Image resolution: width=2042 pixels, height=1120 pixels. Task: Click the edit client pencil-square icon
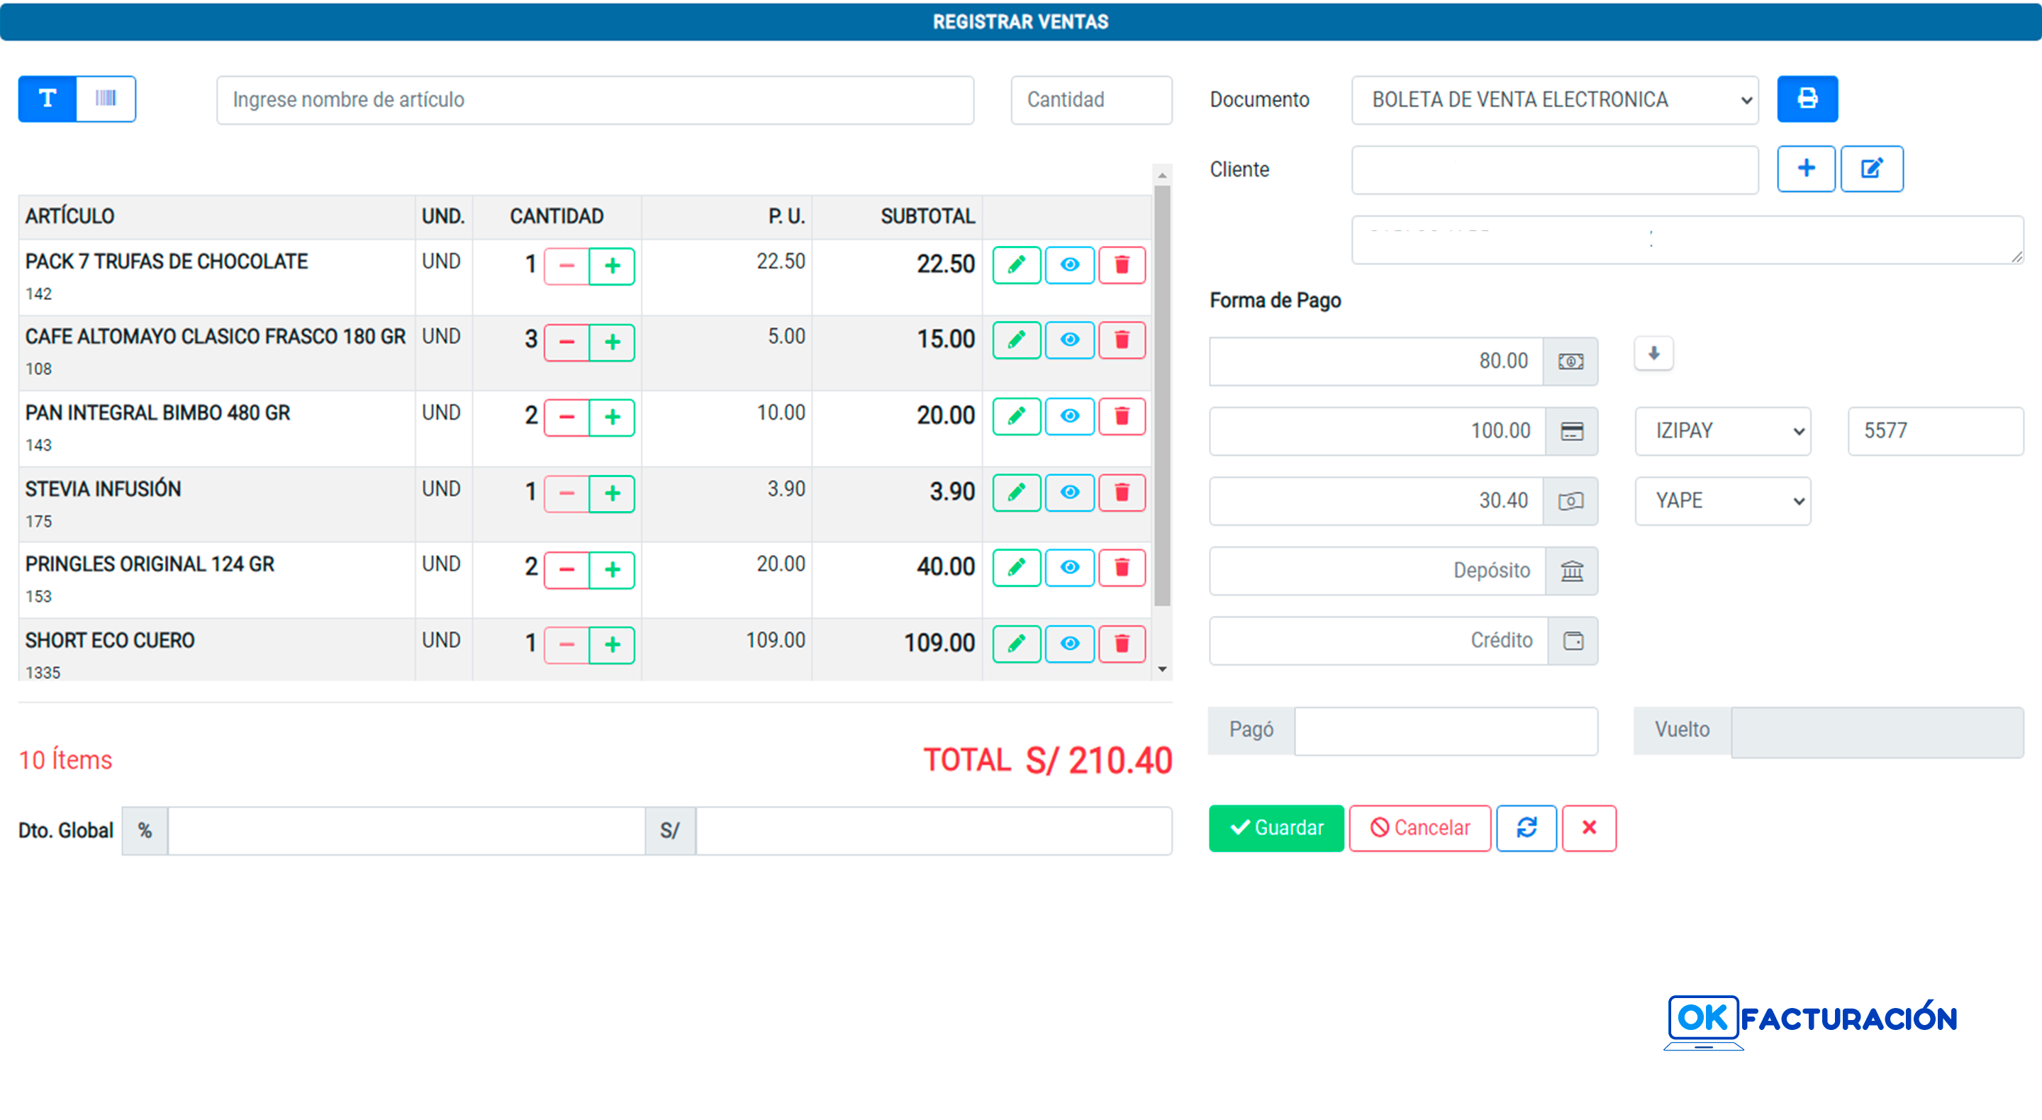point(1871,168)
